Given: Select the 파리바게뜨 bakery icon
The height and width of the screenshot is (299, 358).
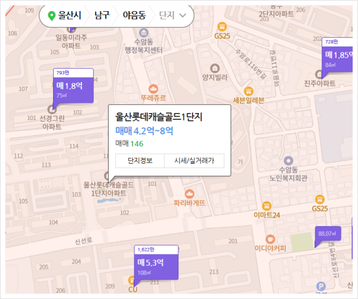Looking at the screenshot, I should (x=189, y=194).
